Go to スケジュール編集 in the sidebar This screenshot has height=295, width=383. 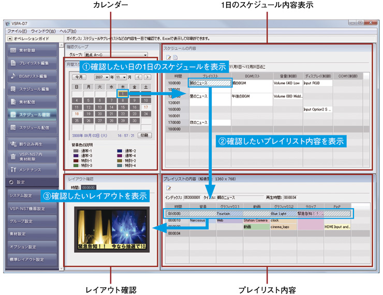coord(32,89)
